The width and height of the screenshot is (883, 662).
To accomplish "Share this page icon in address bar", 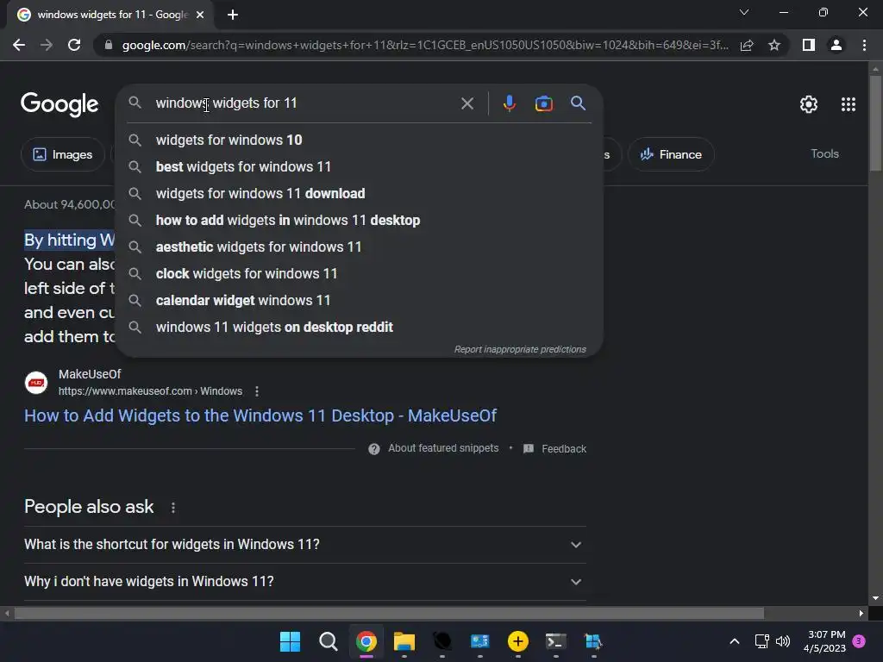I will coord(747,45).
